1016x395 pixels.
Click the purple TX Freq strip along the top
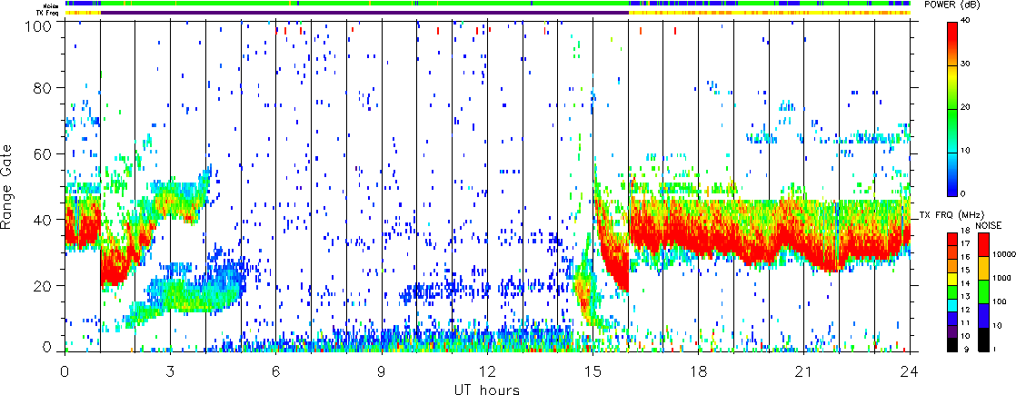click(x=364, y=13)
